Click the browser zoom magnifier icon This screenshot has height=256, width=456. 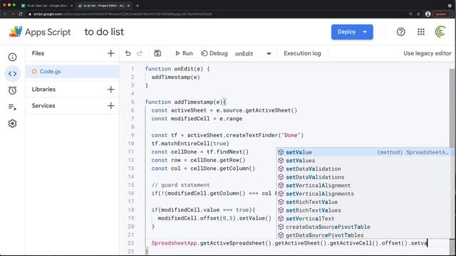[x=410, y=14]
